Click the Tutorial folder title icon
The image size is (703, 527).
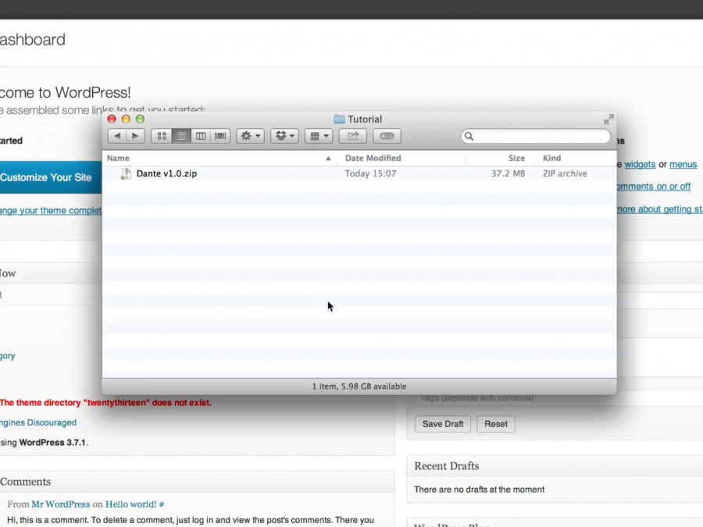pyautogui.click(x=340, y=119)
